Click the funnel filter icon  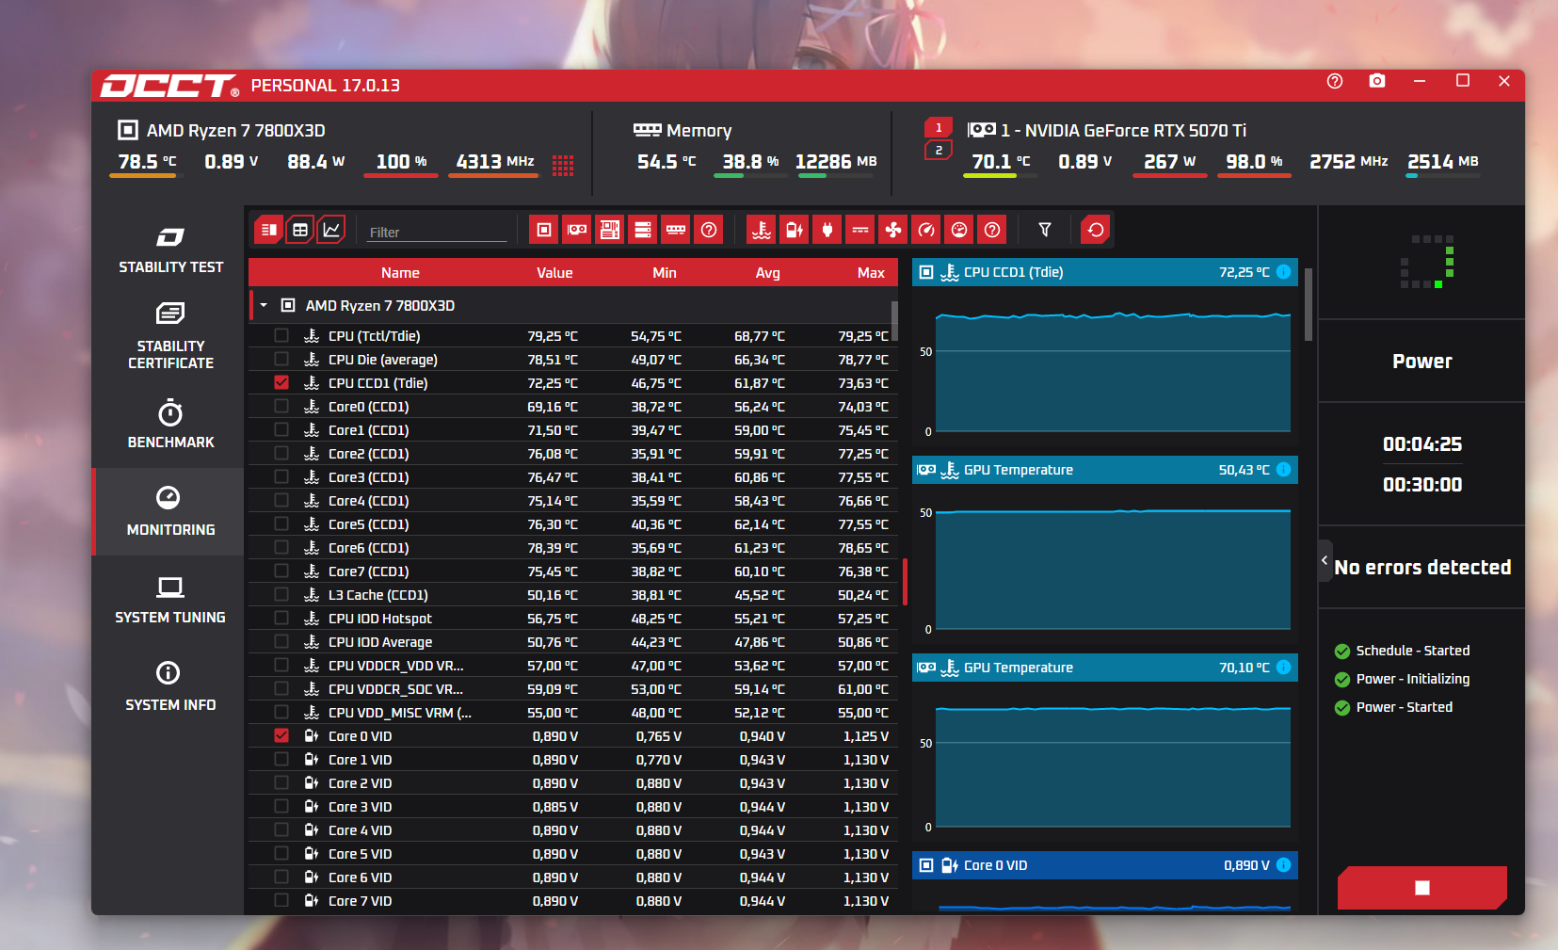pos(1045,230)
